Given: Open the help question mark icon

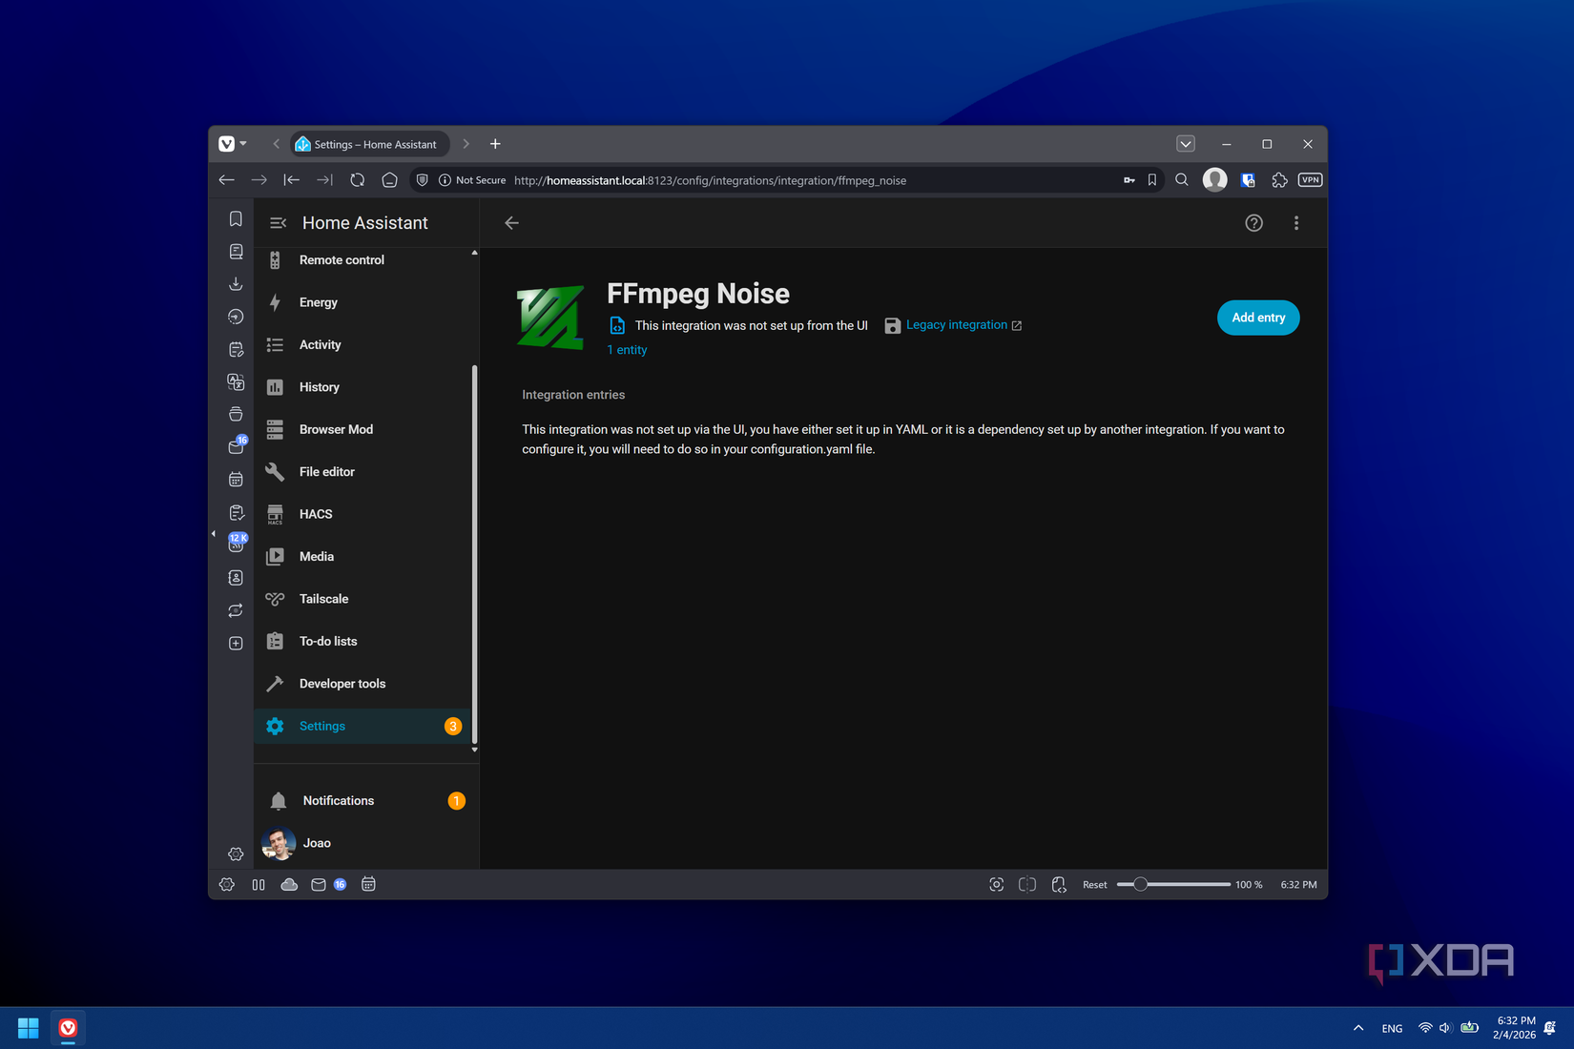Looking at the screenshot, I should (1253, 223).
